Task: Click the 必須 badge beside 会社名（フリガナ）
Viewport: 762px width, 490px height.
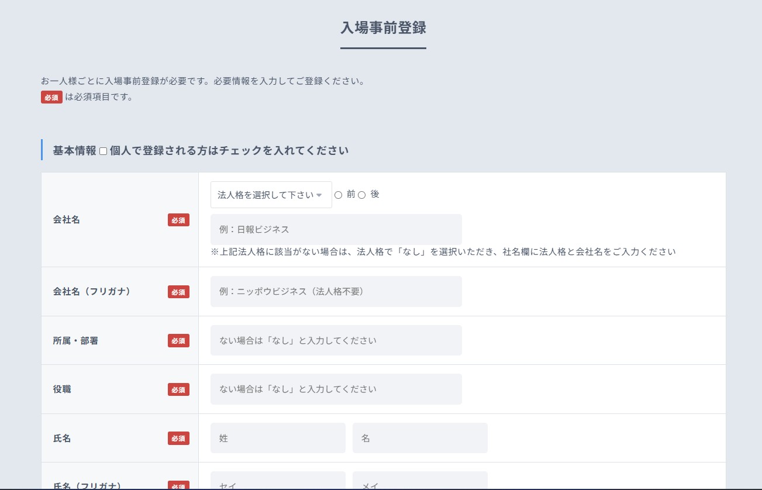Action: [178, 292]
